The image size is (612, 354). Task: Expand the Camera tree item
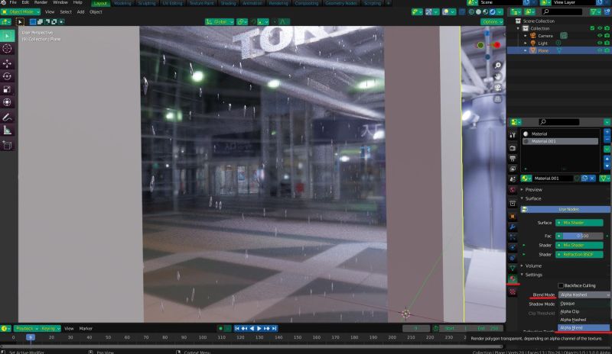(526, 35)
